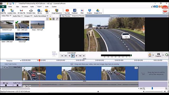Click the add-folder icon in media bin
The height and width of the screenshot is (95, 169).
50,19
